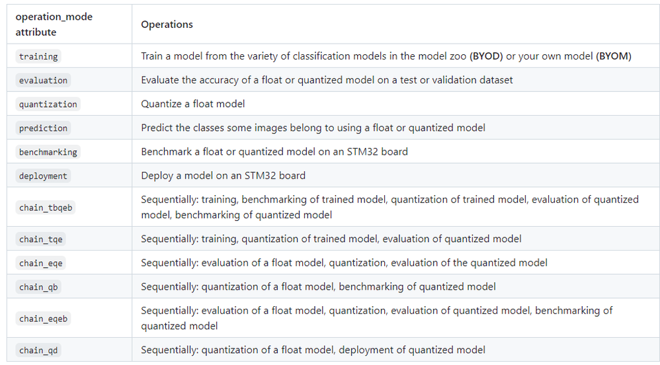660x365 pixels.
Task: Click the chain_qd code label
Action: (x=40, y=350)
